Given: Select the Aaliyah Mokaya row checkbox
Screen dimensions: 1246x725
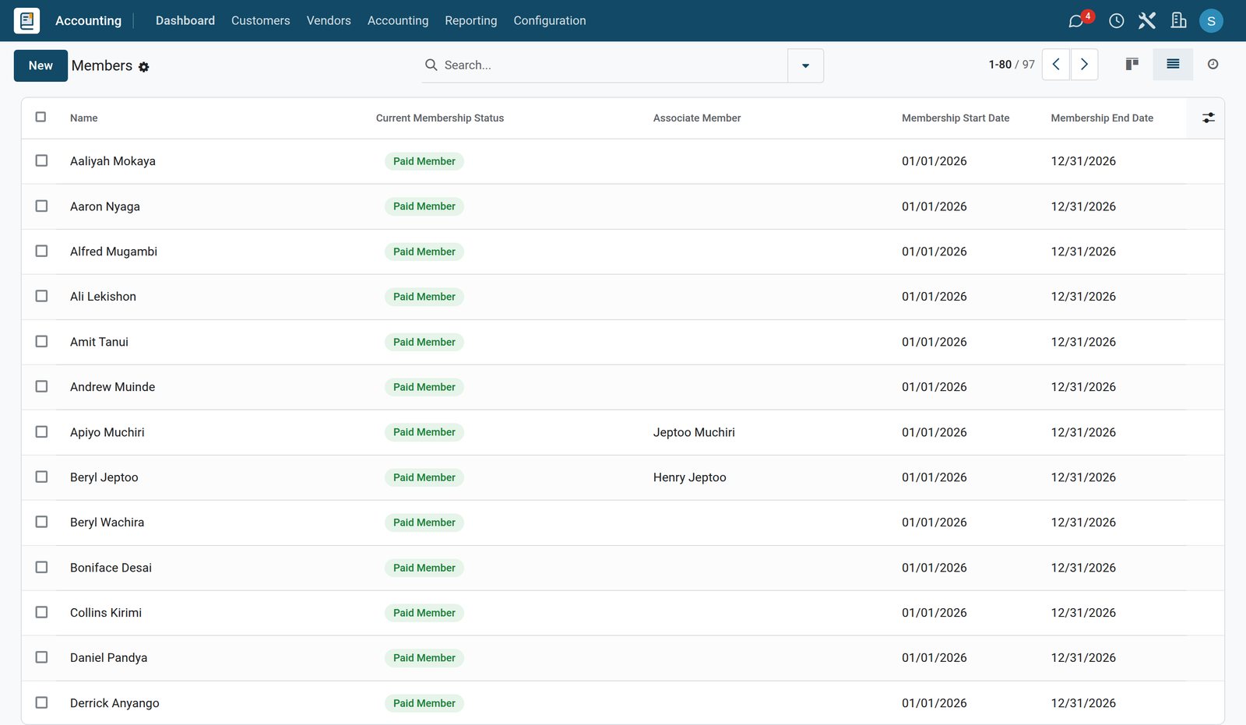Looking at the screenshot, I should point(42,161).
